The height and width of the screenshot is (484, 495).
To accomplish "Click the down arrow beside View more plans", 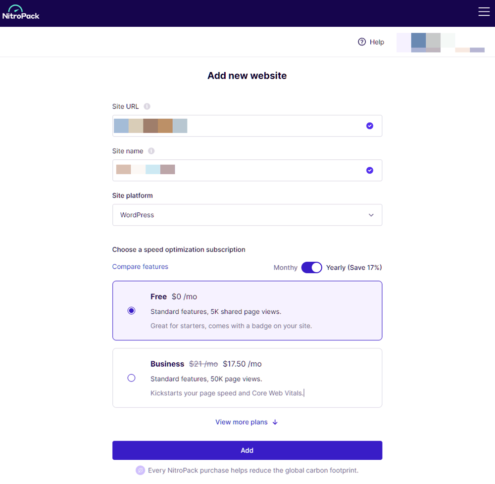I will tap(275, 422).
